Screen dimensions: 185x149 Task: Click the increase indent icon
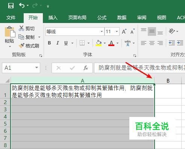click(x=180, y=43)
